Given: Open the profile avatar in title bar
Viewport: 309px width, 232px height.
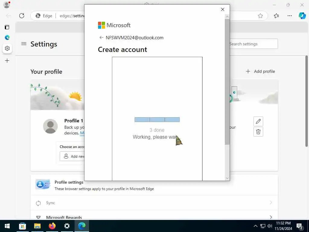Looking at the screenshot, I should coord(7,5).
